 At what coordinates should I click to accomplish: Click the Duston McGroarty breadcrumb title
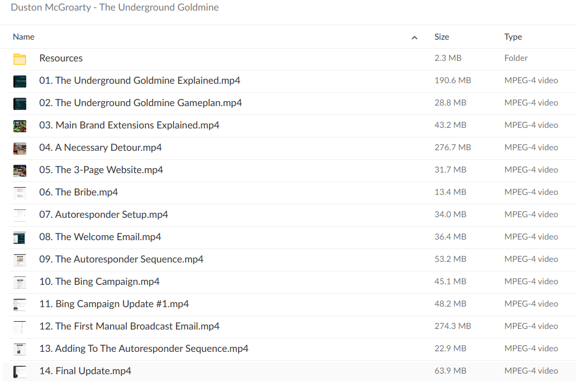(115, 8)
